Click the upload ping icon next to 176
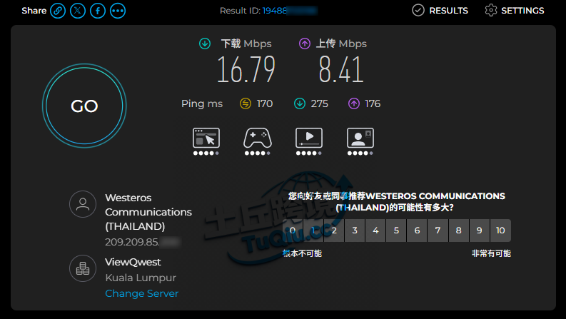The width and height of the screenshot is (566, 319). 354,103
